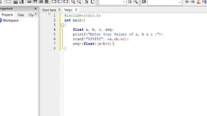
Task: Click the float a, b, c, avg; declaration
Action: tap(93, 30)
